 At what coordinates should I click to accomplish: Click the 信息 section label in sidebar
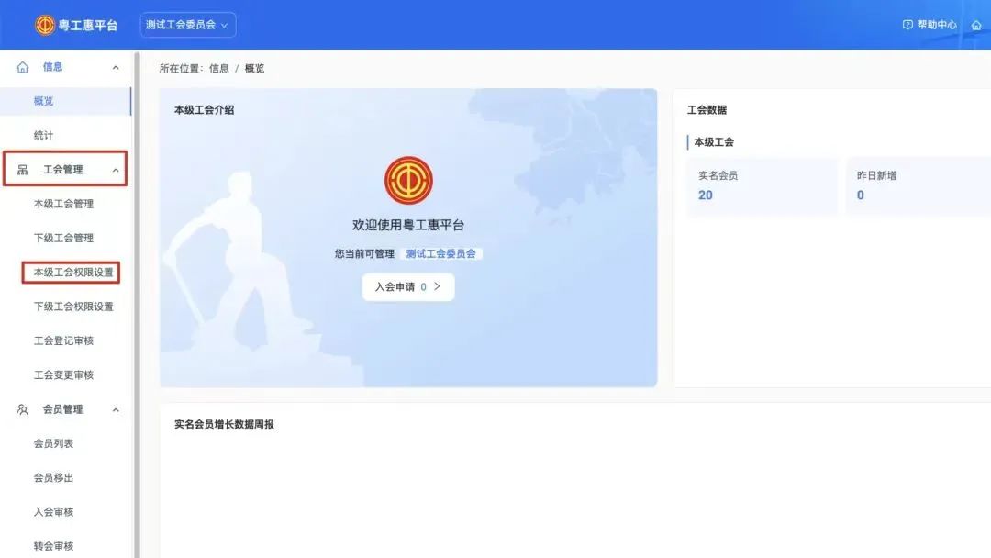(52, 67)
